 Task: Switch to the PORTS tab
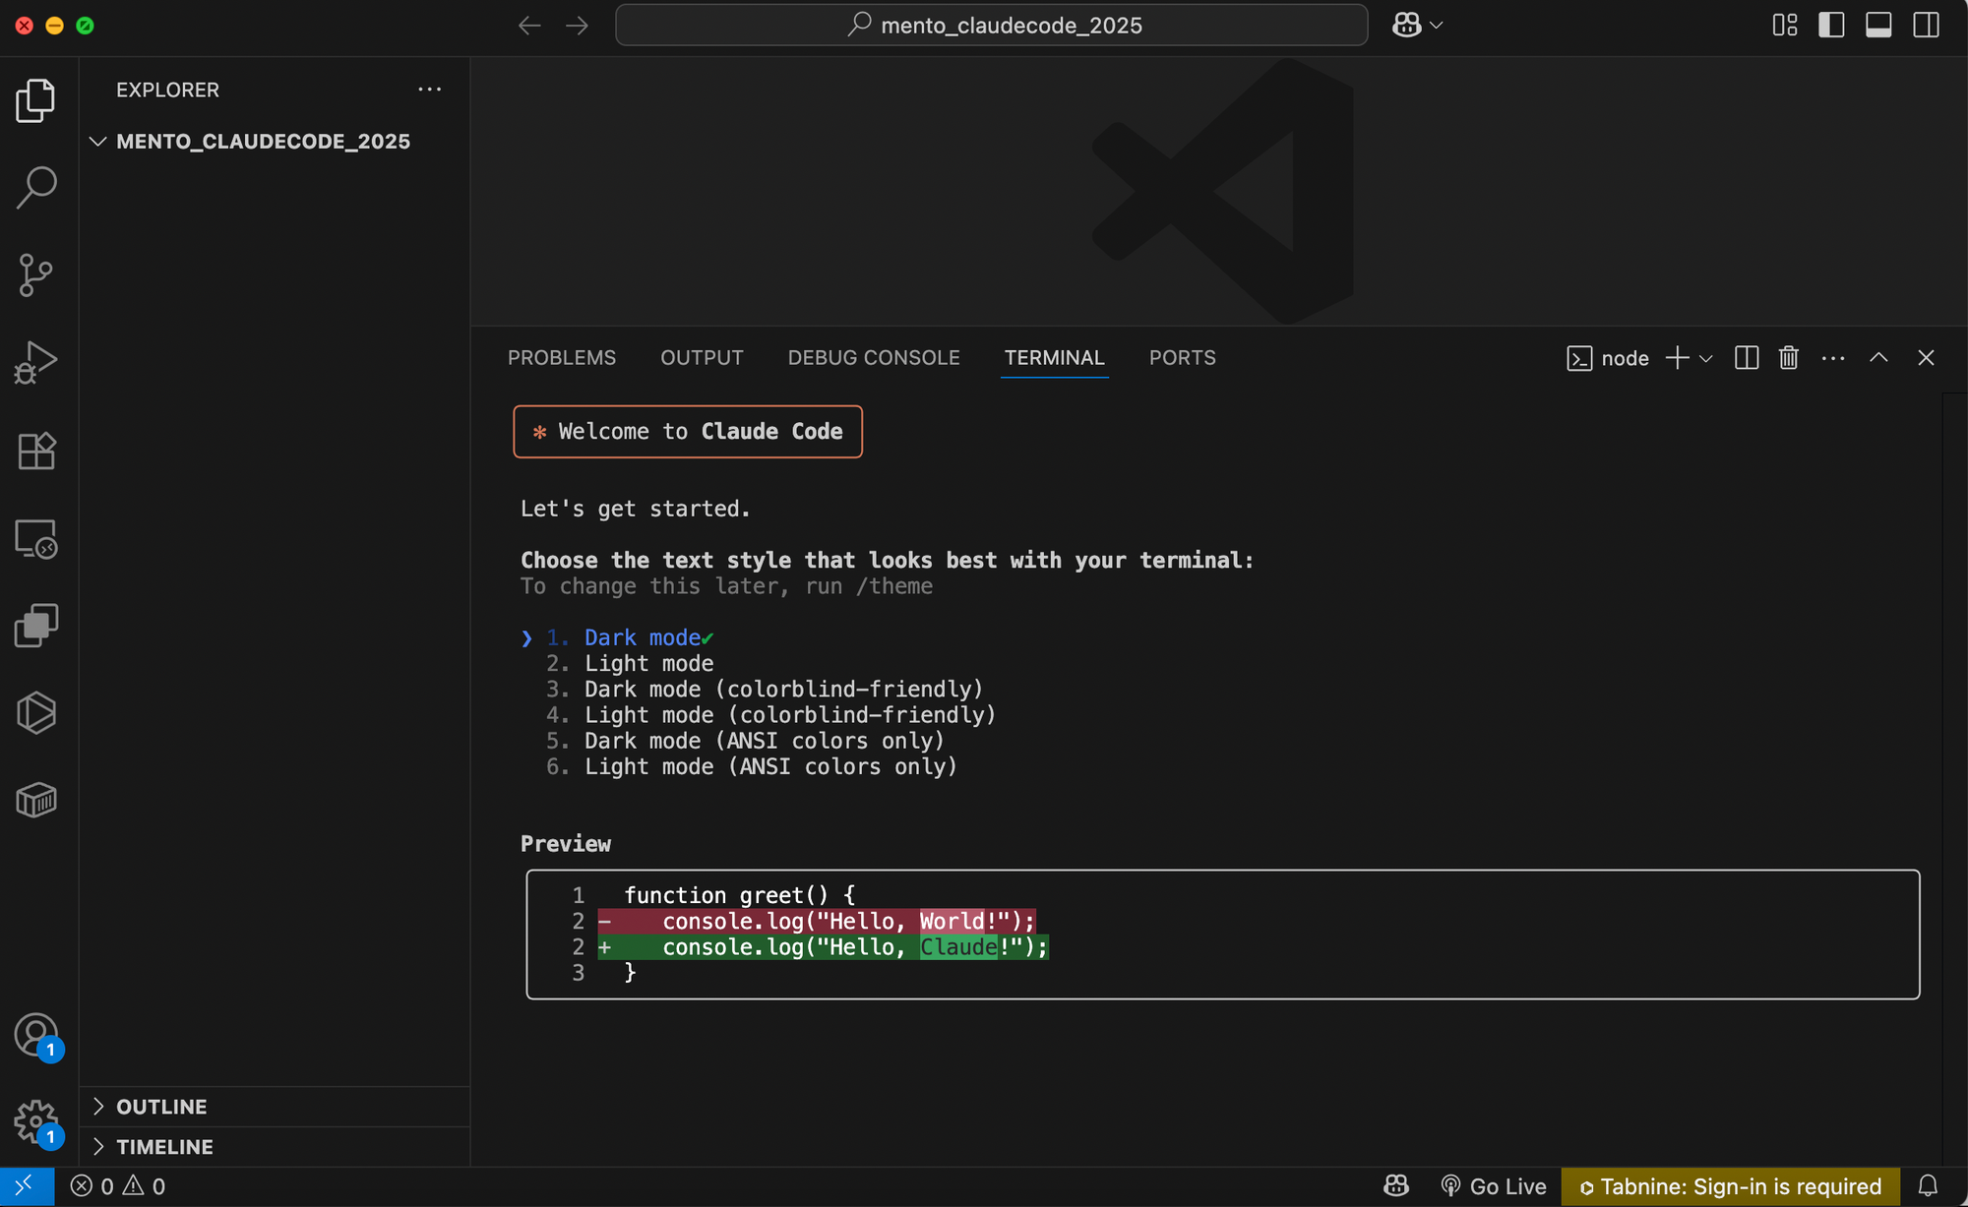(1183, 358)
